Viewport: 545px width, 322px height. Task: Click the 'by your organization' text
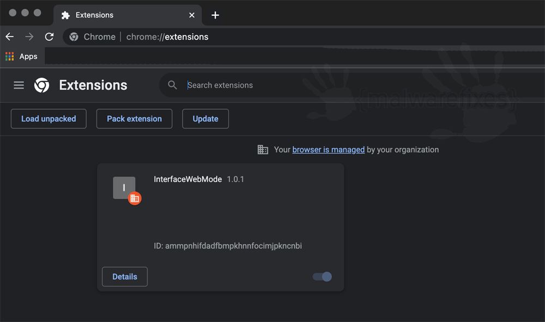pos(403,150)
